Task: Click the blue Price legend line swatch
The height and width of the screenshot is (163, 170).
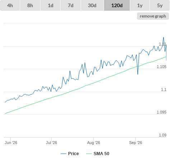Action: [x=63, y=154]
